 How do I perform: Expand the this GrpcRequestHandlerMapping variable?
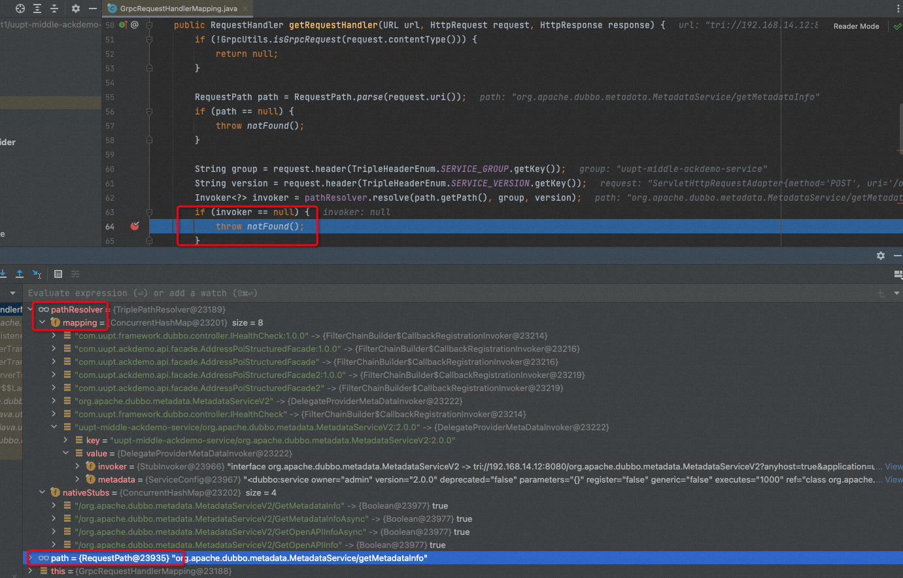coord(30,571)
